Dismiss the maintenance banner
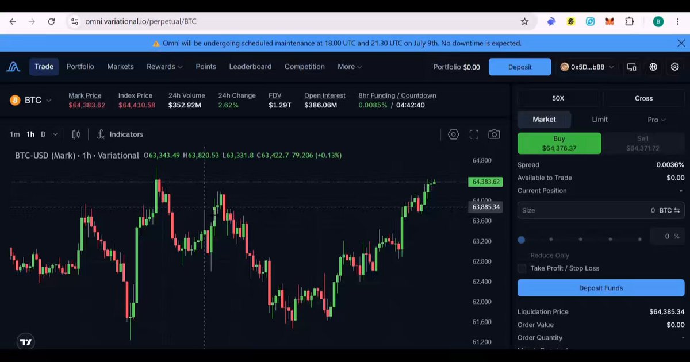 pos(681,43)
